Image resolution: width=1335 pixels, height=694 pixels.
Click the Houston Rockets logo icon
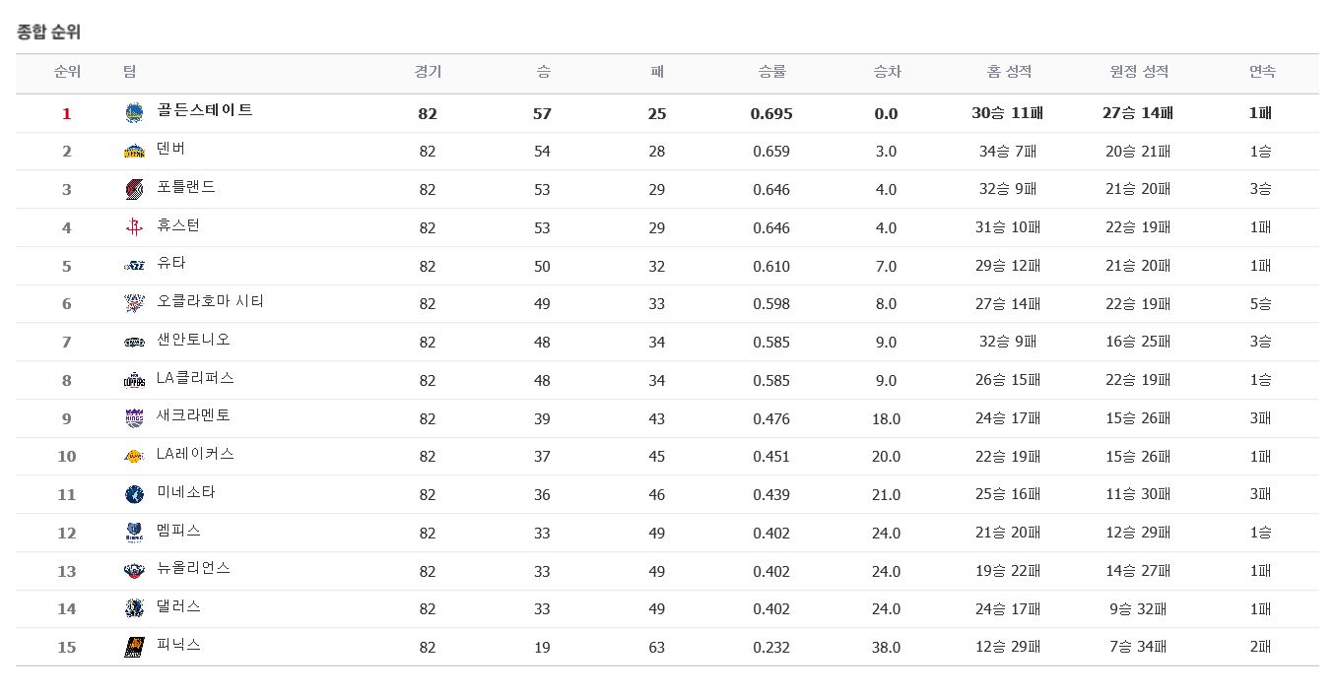[134, 227]
